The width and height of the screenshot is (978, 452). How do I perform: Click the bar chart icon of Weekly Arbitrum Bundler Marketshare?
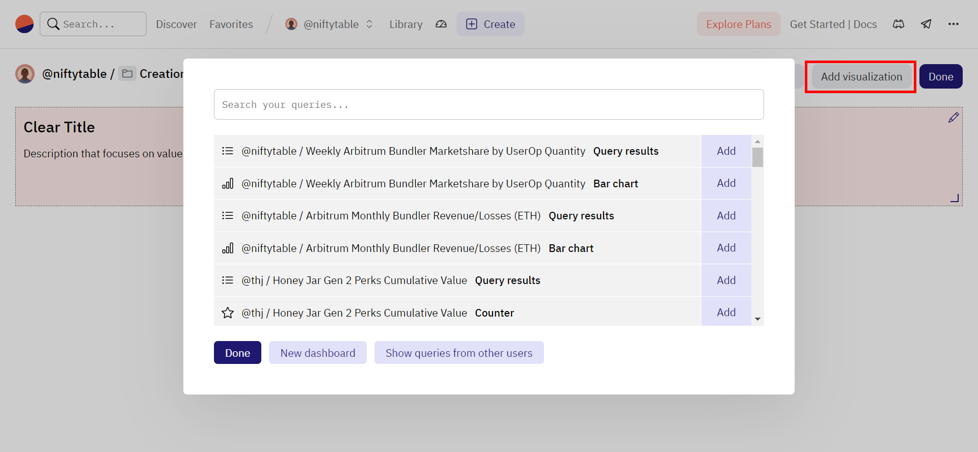[x=228, y=183]
